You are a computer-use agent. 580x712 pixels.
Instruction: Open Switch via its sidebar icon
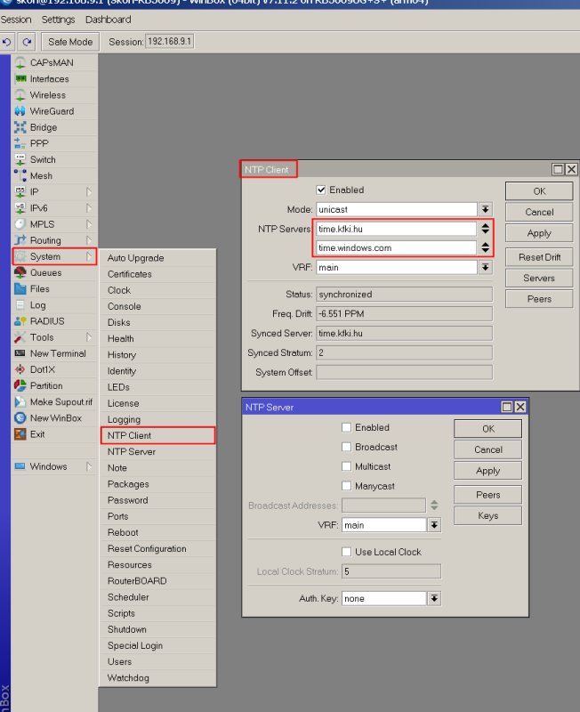pos(20,160)
